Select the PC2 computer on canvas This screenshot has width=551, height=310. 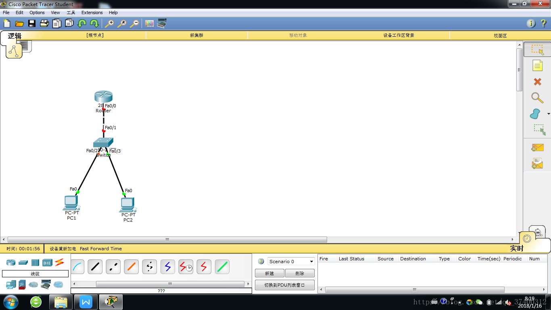click(x=128, y=205)
